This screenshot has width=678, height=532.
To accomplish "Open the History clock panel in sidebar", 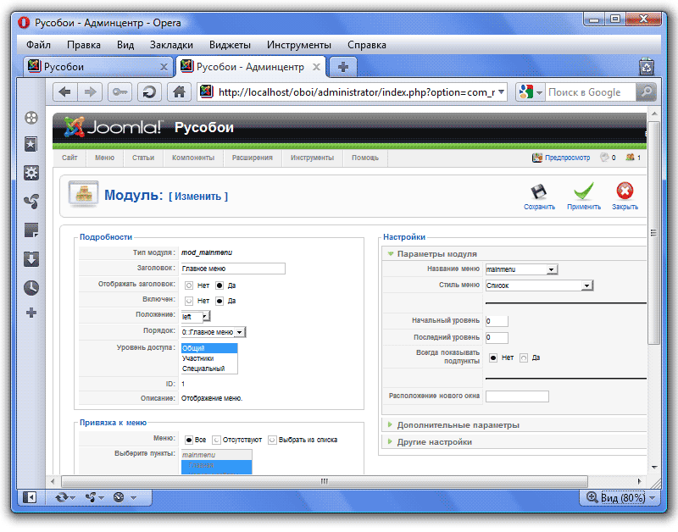I will 31,287.
